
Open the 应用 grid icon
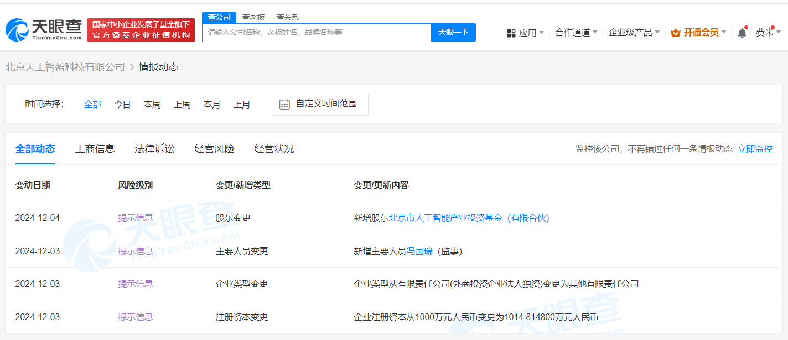point(511,33)
